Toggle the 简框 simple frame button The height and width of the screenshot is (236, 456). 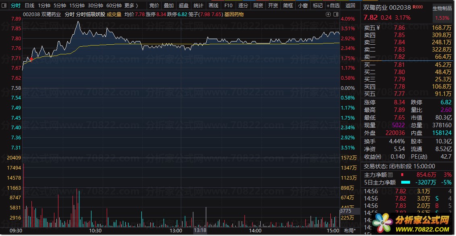tap(288, 6)
